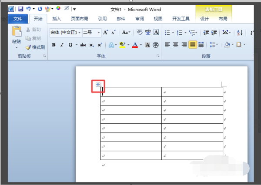
Task: Open the undo history dropdown arrow
Action: (33, 9)
